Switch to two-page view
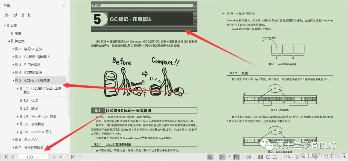This screenshot has width=348, height=161. (x=237, y=157)
